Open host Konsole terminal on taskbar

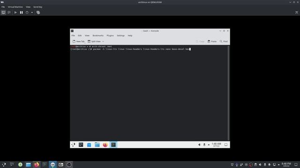coord(45,165)
